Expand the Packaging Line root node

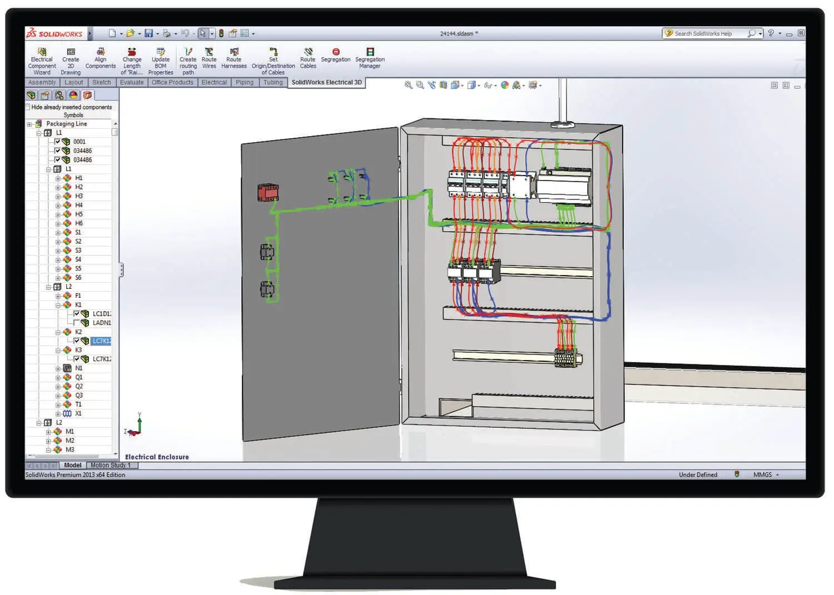point(29,124)
